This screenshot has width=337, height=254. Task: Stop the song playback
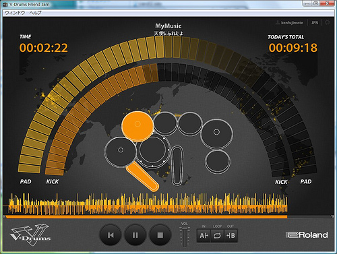click(x=160, y=235)
